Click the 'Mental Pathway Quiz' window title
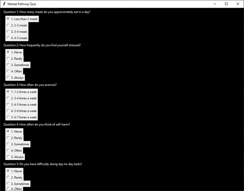244x191 pixels. click(22, 4)
